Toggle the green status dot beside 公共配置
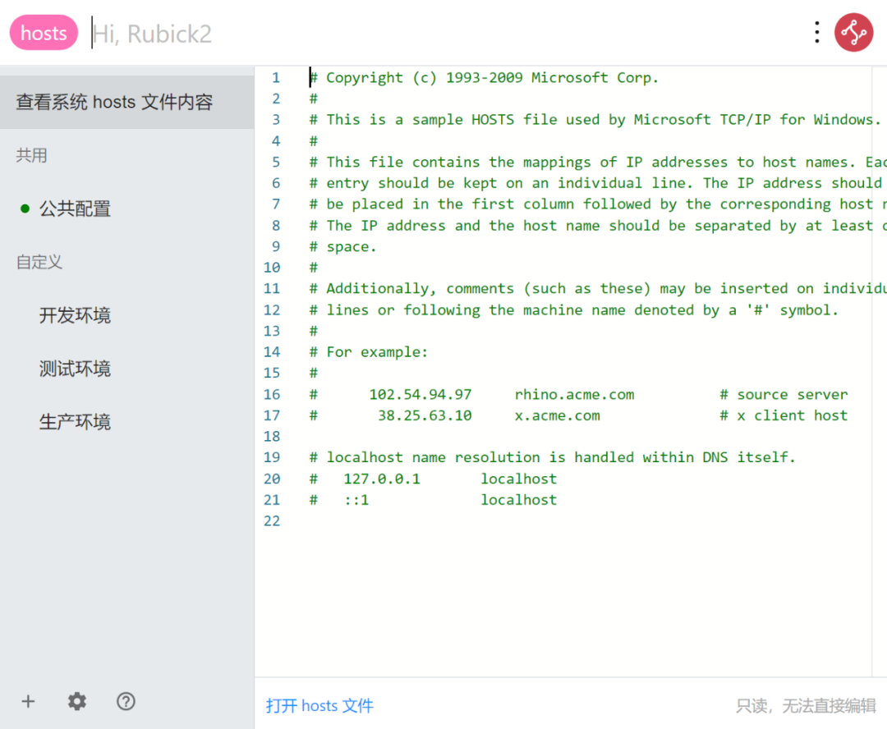This screenshot has height=729, width=887. pyautogui.click(x=25, y=209)
